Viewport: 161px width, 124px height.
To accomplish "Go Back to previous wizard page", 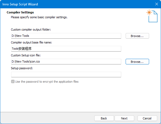I will (104, 118).
